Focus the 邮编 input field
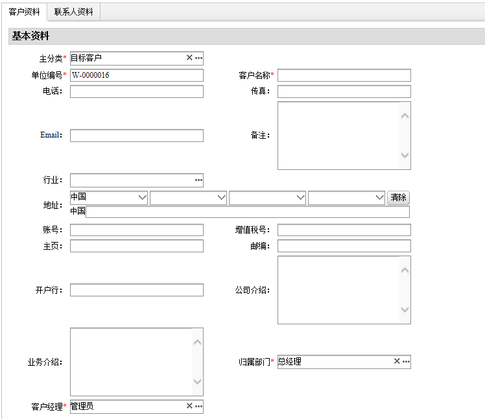Image resolution: width=485 pixels, height=419 pixels. [x=344, y=246]
